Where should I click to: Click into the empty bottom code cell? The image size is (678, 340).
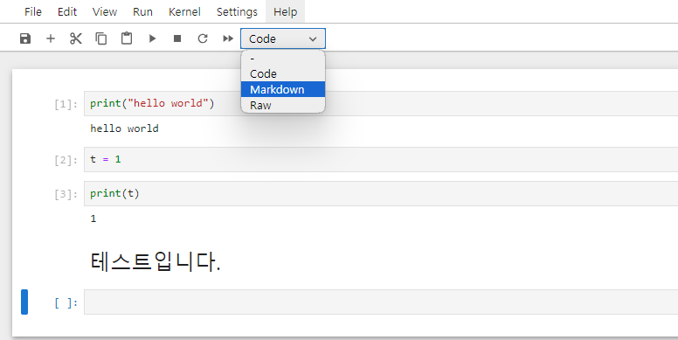click(x=381, y=302)
